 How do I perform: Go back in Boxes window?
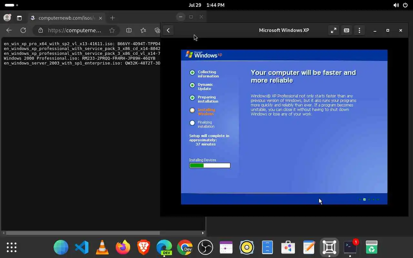pyautogui.click(x=168, y=30)
